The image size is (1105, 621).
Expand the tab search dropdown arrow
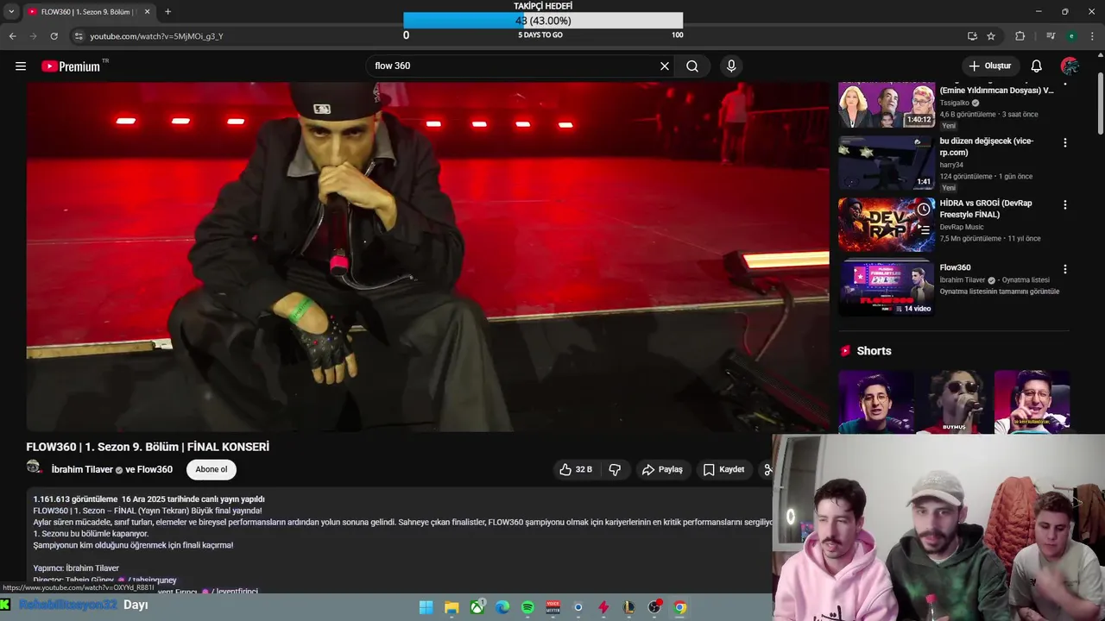click(x=11, y=11)
